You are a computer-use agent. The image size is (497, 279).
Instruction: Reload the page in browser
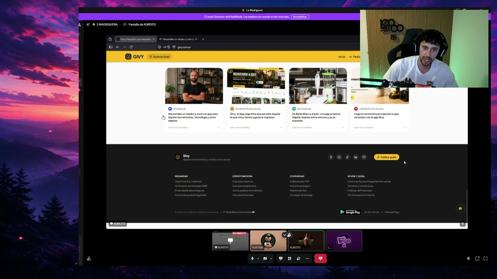click(x=131, y=47)
